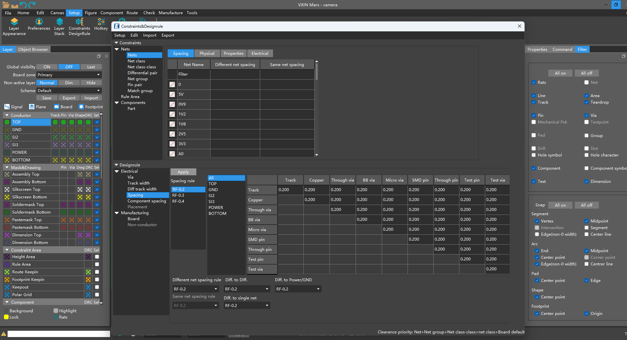Toggle the Rats filter checkbox

pyautogui.click(x=533, y=83)
